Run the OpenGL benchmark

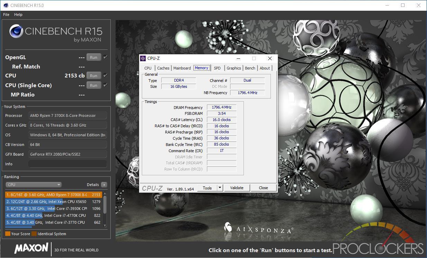click(94, 57)
